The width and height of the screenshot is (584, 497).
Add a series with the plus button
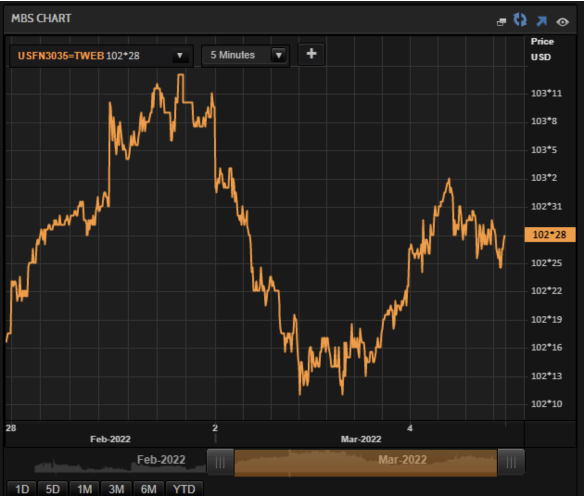pos(311,54)
